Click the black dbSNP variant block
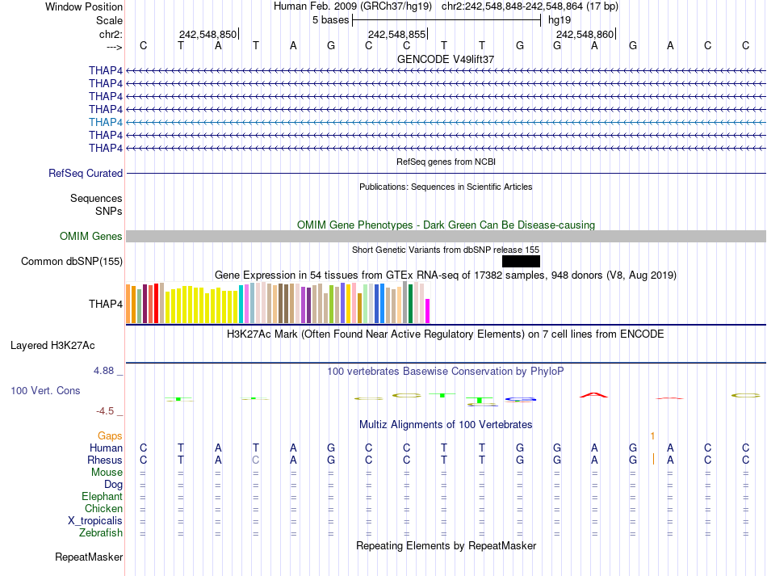This screenshot has height=576, width=767. click(521, 261)
